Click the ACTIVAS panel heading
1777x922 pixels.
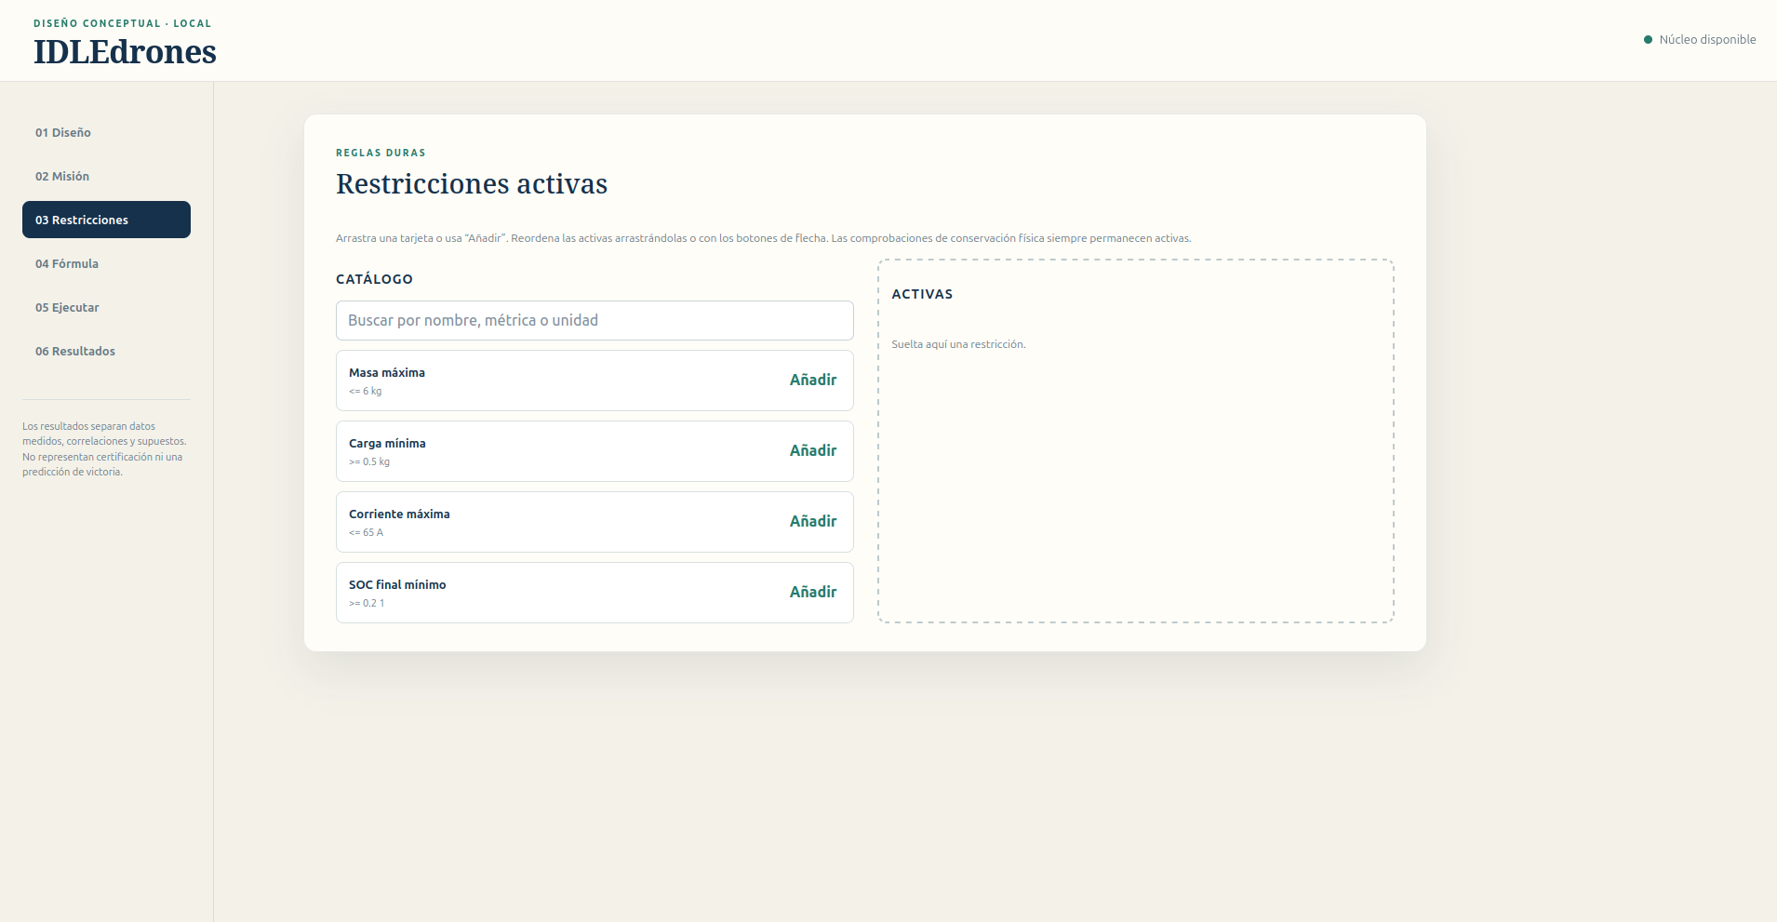click(922, 294)
